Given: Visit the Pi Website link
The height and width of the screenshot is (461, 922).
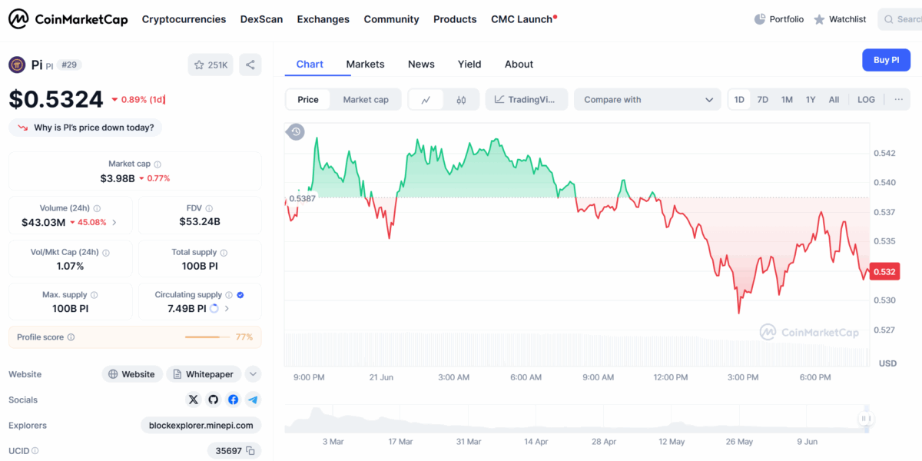Looking at the screenshot, I should 131,374.
